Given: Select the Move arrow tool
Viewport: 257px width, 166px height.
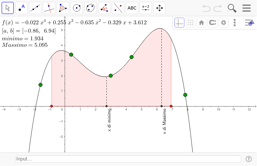Looking at the screenshot, I should (8, 8).
